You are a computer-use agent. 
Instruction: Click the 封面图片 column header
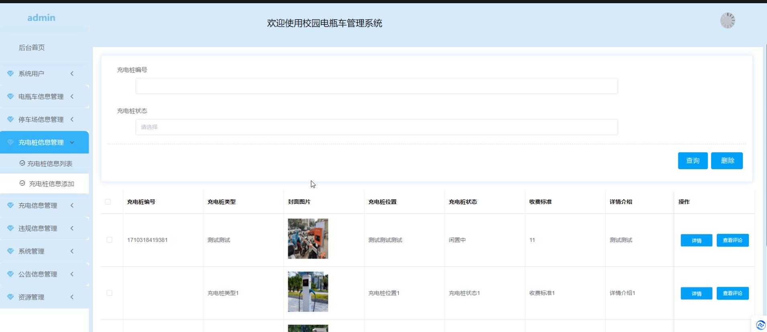click(299, 202)
